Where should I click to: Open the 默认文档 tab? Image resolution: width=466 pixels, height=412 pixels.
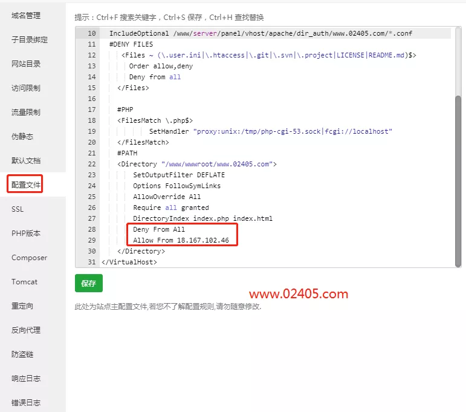26,161
